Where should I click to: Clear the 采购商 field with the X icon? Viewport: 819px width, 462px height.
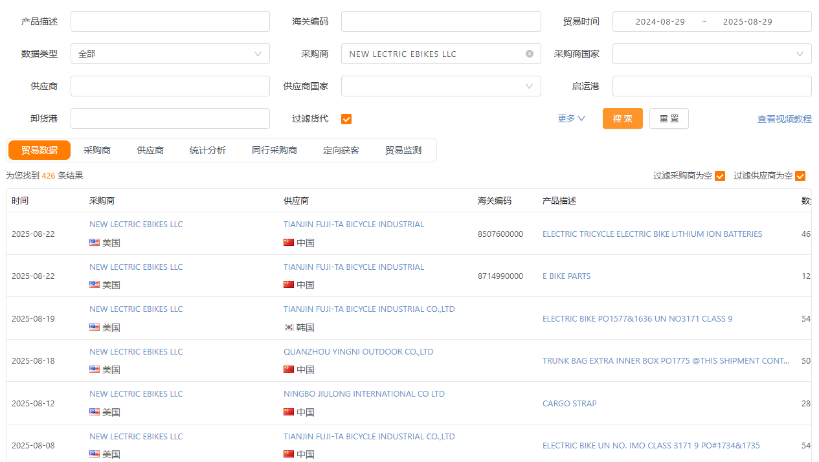click(530, 54)
